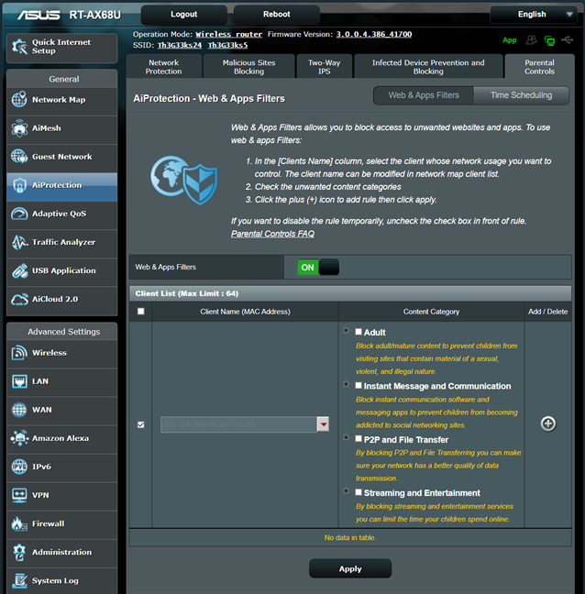Expand the Adult category subitems
This screenshot has width=585, height=594.
click(x=346, y=330)
